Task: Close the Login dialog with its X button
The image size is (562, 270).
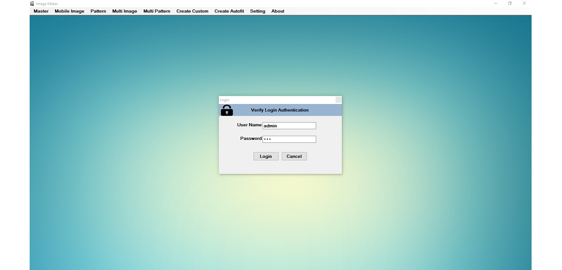Action: tap(338, 100)
